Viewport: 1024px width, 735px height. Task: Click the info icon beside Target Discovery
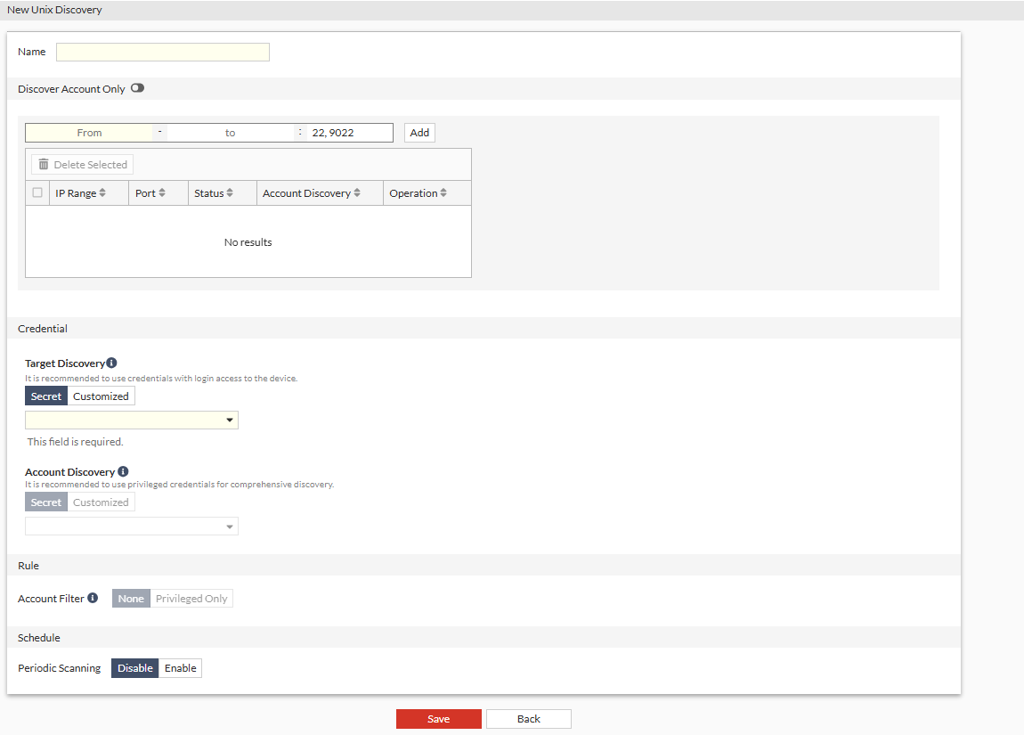coord(111,362)
